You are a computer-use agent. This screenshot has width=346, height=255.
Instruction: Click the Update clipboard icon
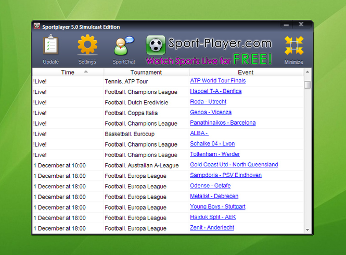click(x=51, y=45)
